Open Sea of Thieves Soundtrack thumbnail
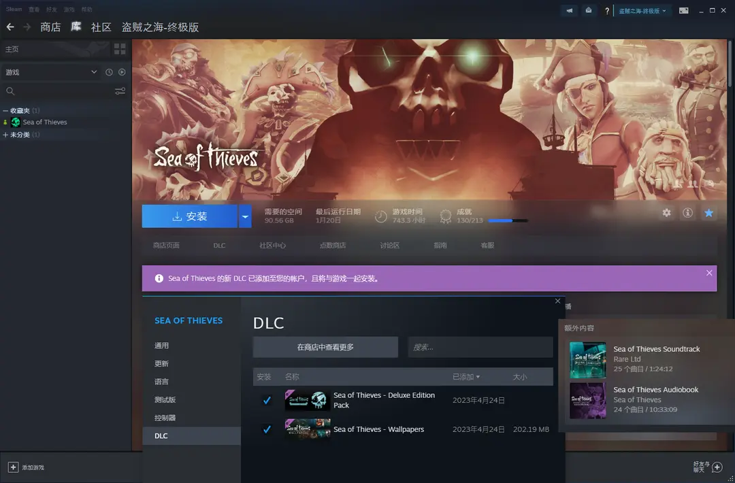The height and width of the screenshot is (483, 735). pyautogui.click(x=588, y=360)
